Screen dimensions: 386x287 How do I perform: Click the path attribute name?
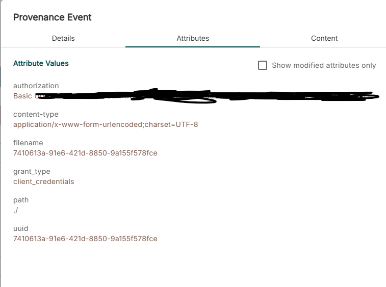pyautogui.click(x=21, y=200)
